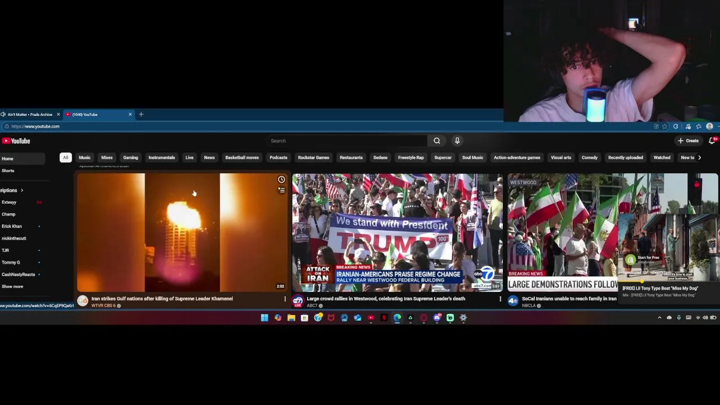Play Iran strikes Gulf nations video thumbnail
The height and width of the screenshot is (405, 720).
point(182,232)
